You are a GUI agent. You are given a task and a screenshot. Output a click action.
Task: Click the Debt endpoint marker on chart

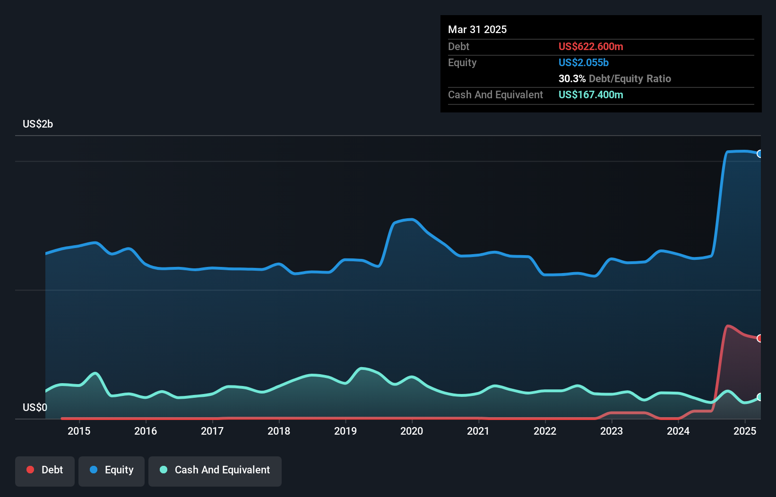760,338
